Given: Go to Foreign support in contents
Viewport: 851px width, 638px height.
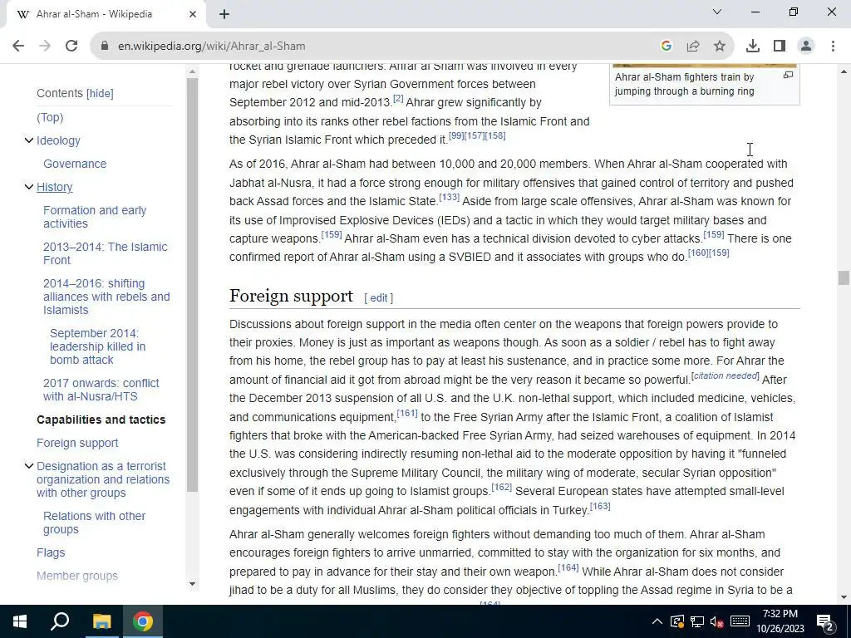Looking at the screenshot, I should coord(77,444).
